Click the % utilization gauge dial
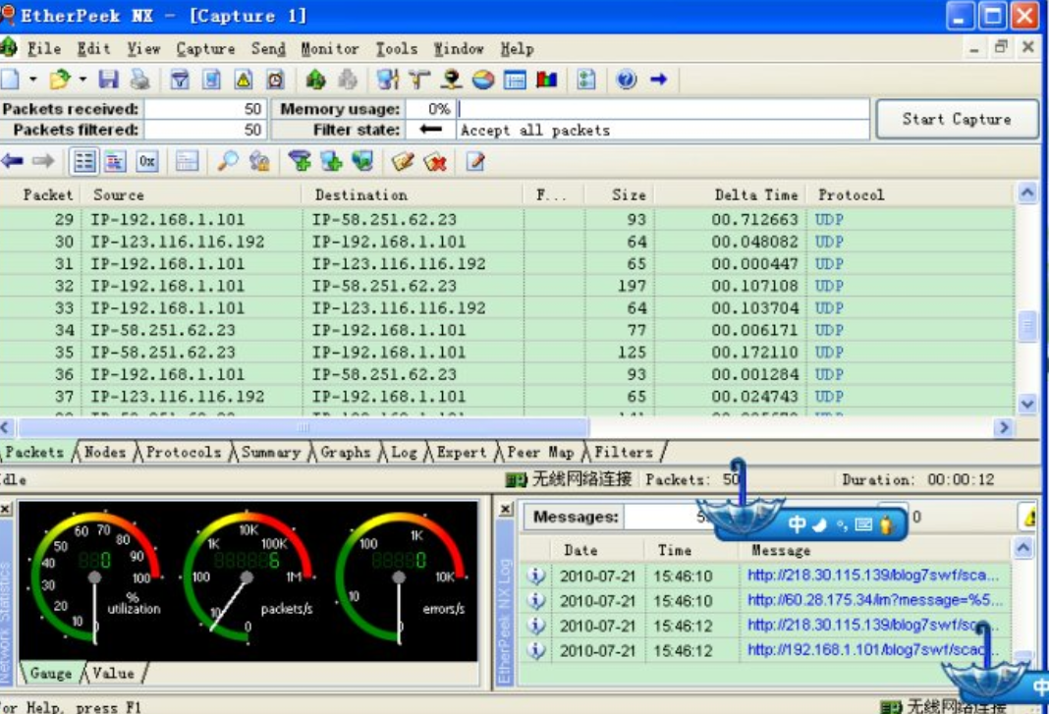 (94, 578)
